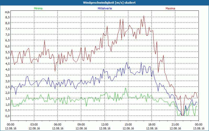This screenshot has width=209, height=131.
Task: Click the red Maxima peak near 17:00
Action: click(144, 16)
